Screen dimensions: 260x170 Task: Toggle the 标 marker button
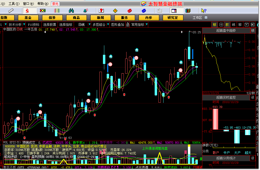[214, 25]
